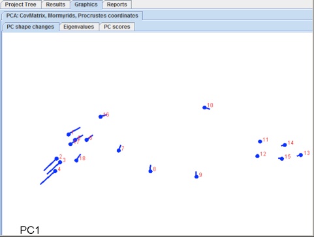This screenshot has height=237, width=314.
Task: Select the Graphics tab
Action: (x=86, y=5)
